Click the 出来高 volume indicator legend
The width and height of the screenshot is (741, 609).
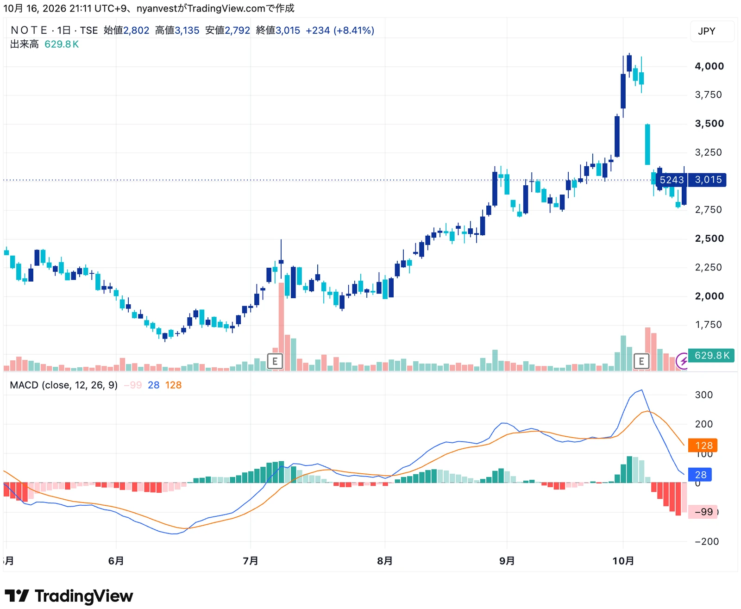(25, 44)
